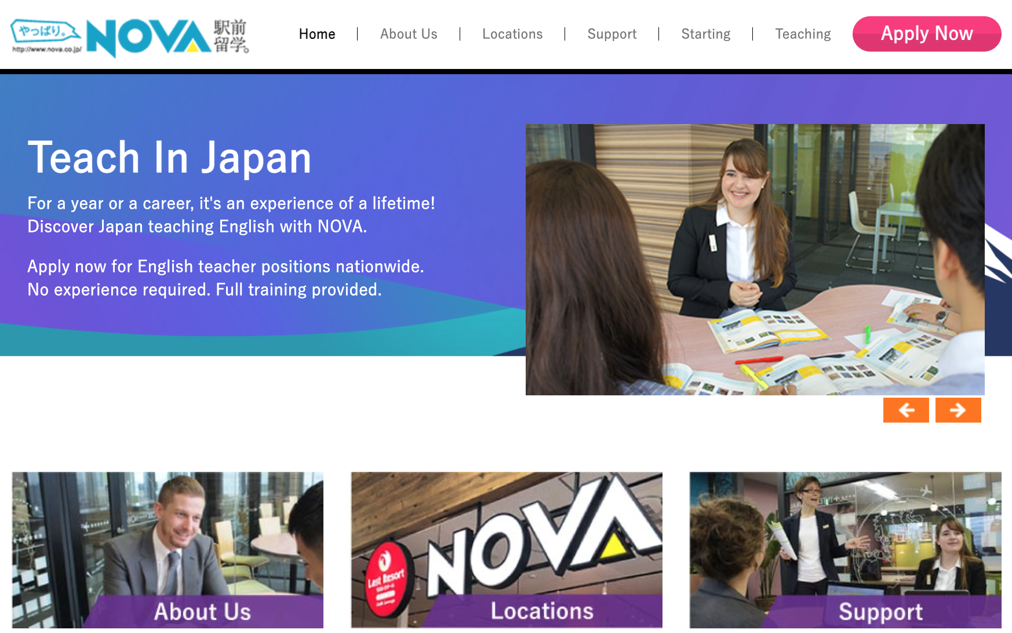Open the Teaching navigation item
Image resolution: width=1012 pixels, height=633 pixels.
(803, 34)
